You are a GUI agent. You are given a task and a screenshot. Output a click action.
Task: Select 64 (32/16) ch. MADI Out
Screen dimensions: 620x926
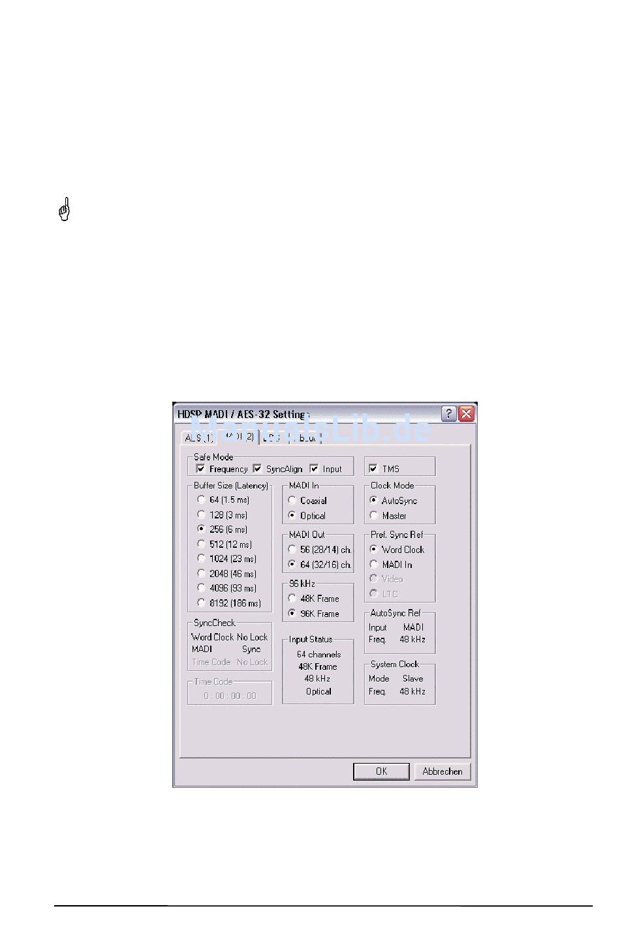[x=292, y=564]
